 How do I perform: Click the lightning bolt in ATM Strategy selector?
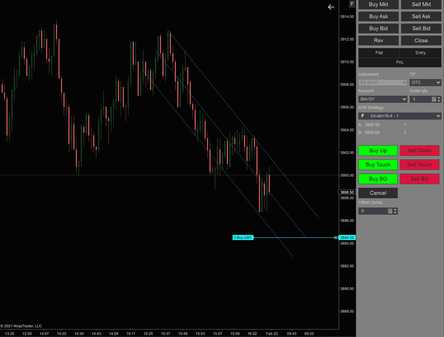(362, 115)
